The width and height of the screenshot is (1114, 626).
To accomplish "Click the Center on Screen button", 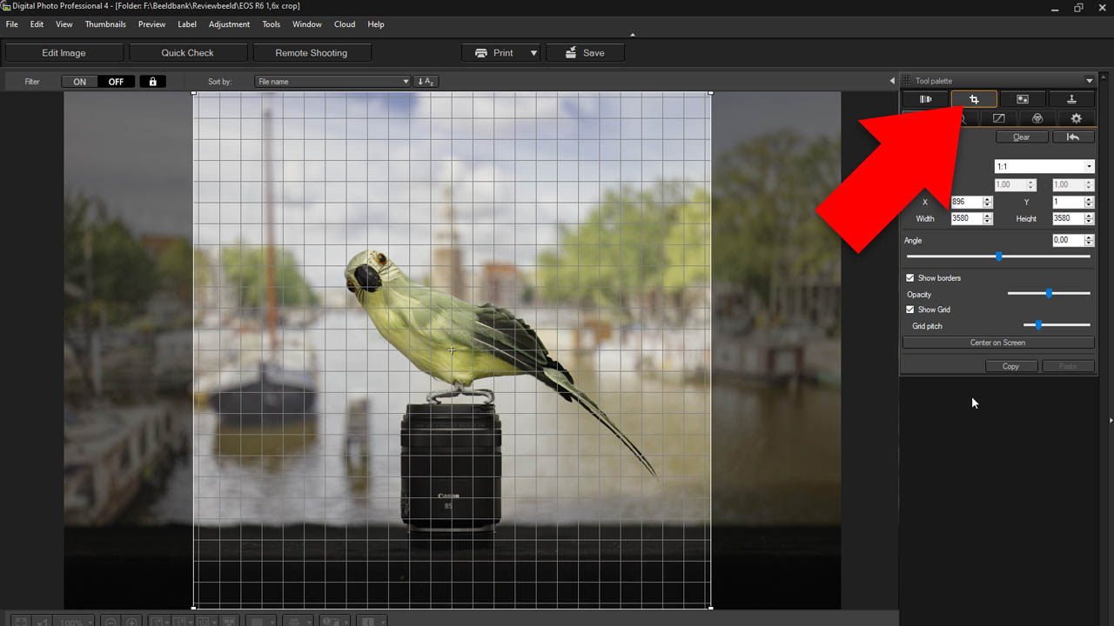I will pyautogui.click(x=997, y=343).
